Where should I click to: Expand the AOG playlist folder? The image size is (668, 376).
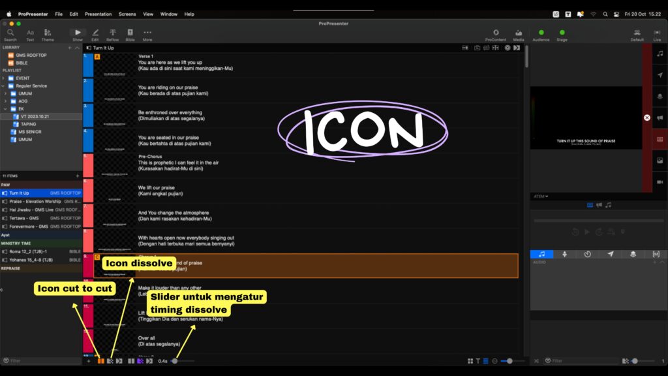(5, 101)
